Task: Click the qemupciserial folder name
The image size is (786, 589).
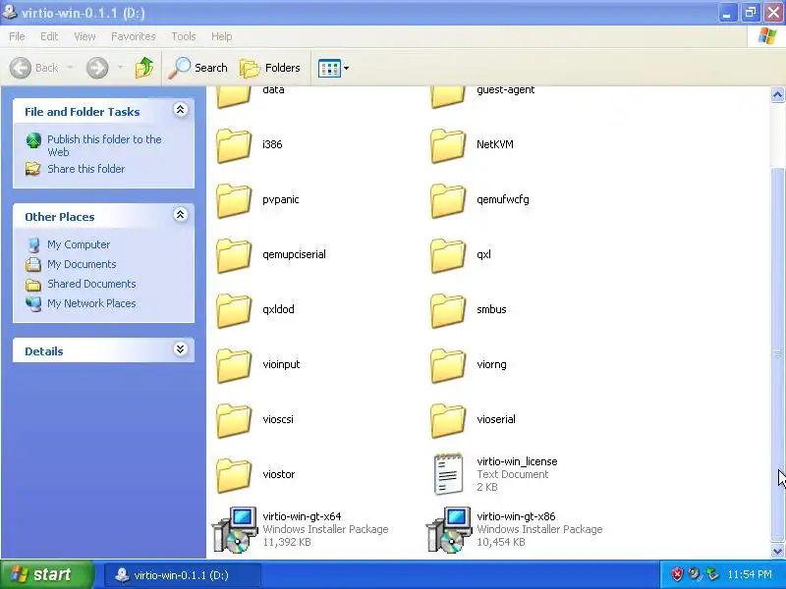Action: coord(294,254)
